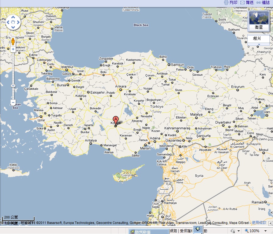Expand the 相片 dropdown arrow
273x234 pixels.
[259, 45]
